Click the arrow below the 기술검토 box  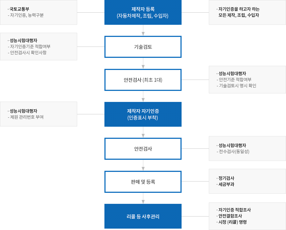coord(143,64)
